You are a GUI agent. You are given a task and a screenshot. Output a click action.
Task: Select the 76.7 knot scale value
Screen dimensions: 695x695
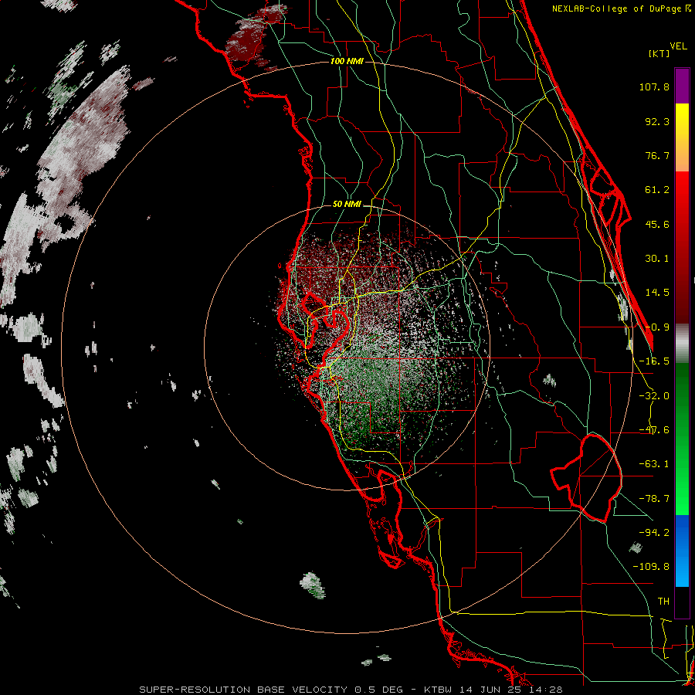click(657, 155)
